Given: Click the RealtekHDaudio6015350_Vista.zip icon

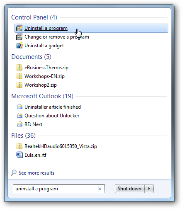Looking at the screenshot, I should 19,146.
